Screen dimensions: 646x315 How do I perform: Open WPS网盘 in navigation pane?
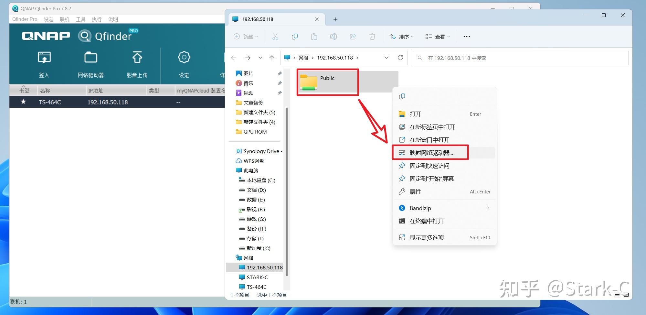click(x=250, y=161)
